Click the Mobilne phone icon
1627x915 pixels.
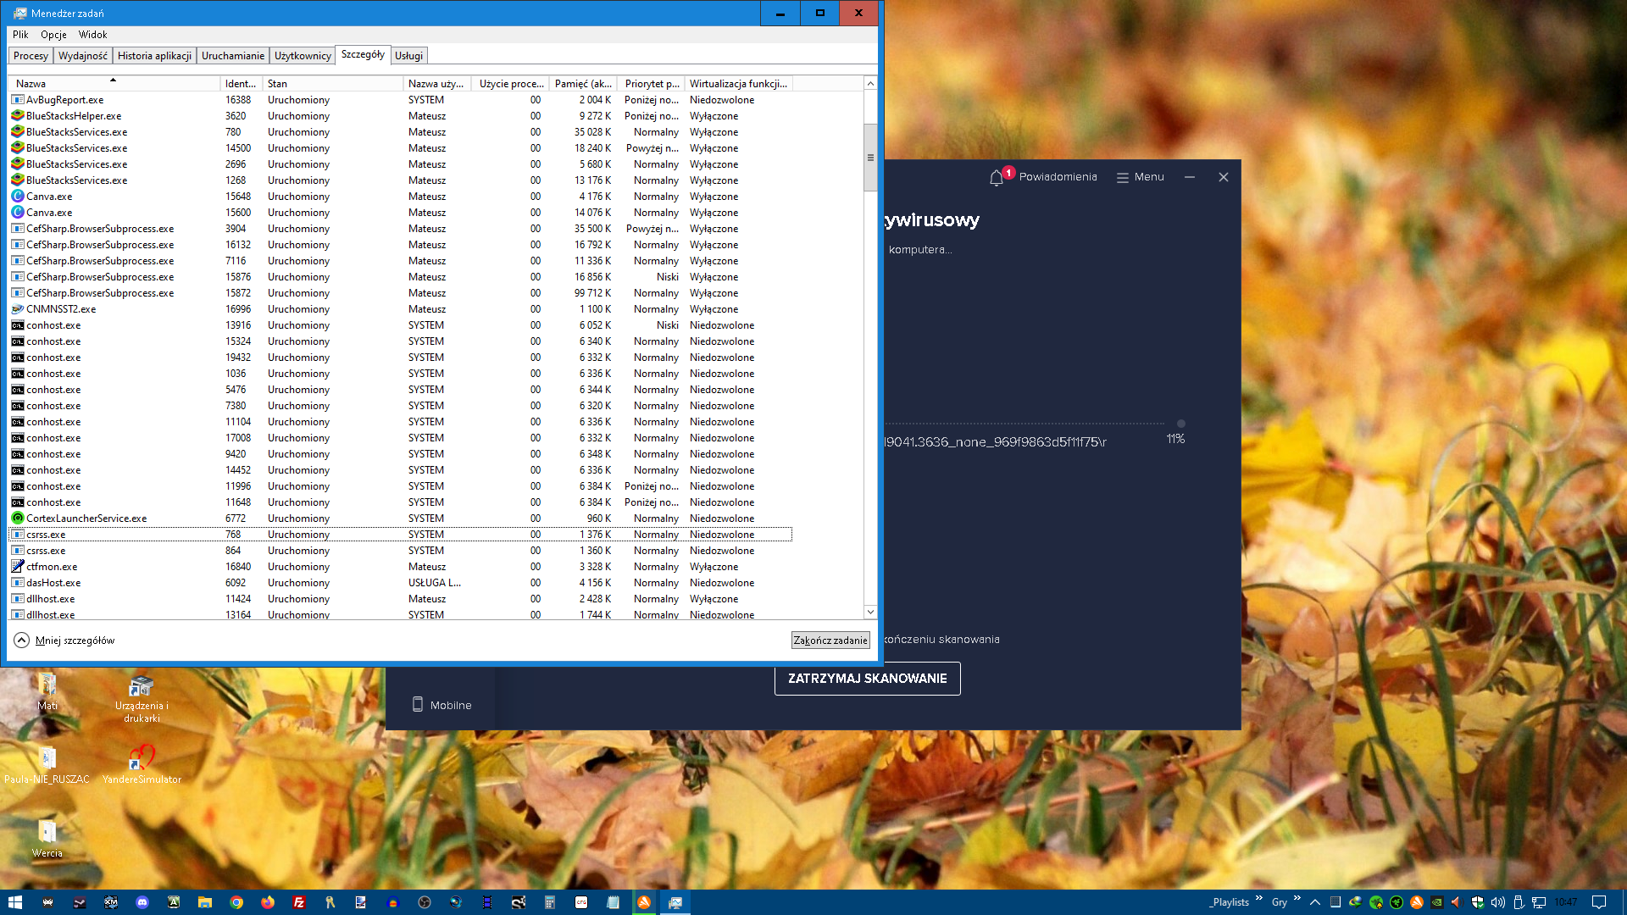[x=418, y=704]
